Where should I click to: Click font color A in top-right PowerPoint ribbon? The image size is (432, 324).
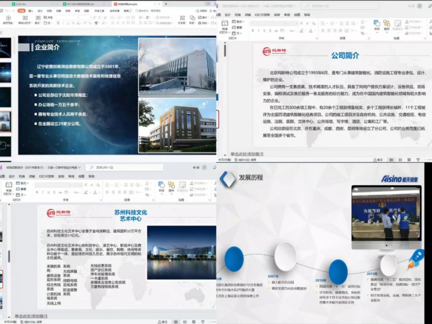tap(311, 30)
